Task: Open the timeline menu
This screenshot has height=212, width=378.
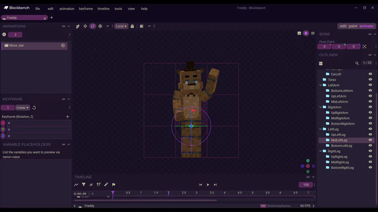Action: (x=103, y=9)
